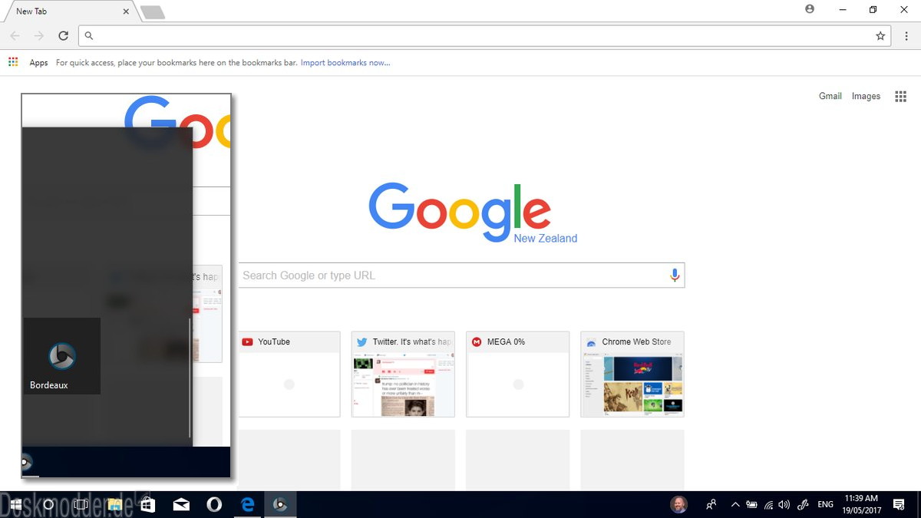The image size is (921, 518).
Task: Open the Gmail link
Action: click(830, 96)
